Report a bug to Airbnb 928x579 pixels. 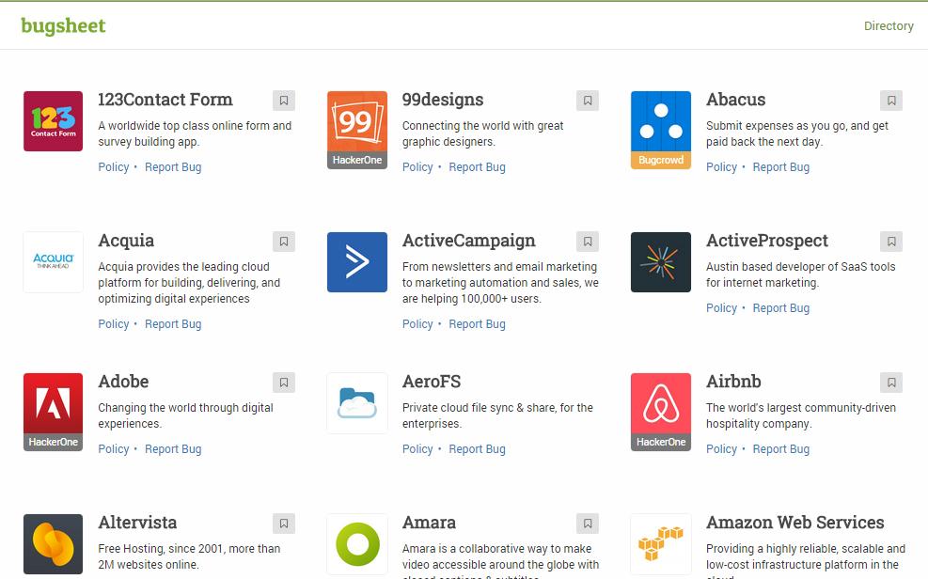click(781, 449)
